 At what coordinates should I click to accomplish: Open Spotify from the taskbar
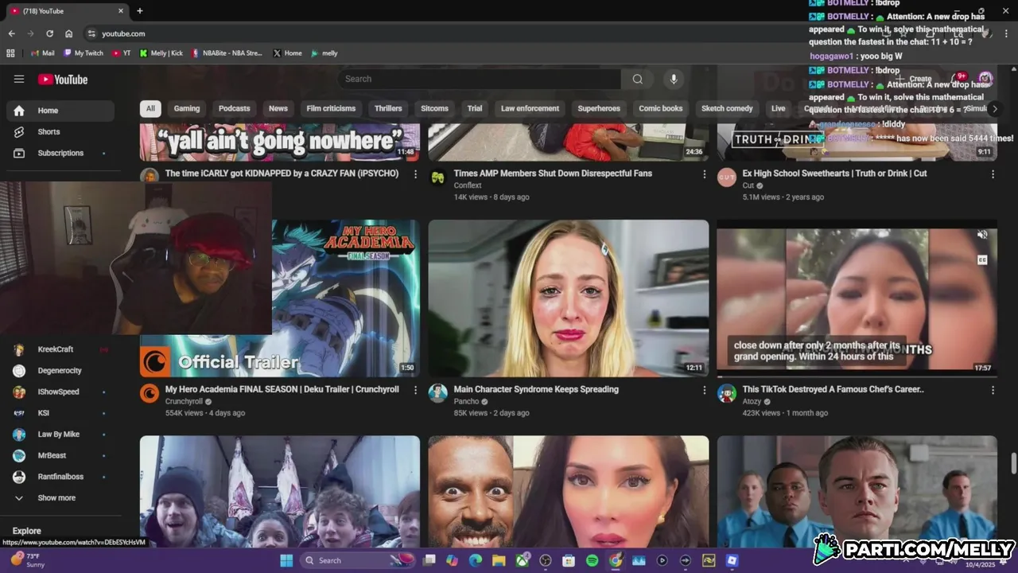[x=592, y=560]
